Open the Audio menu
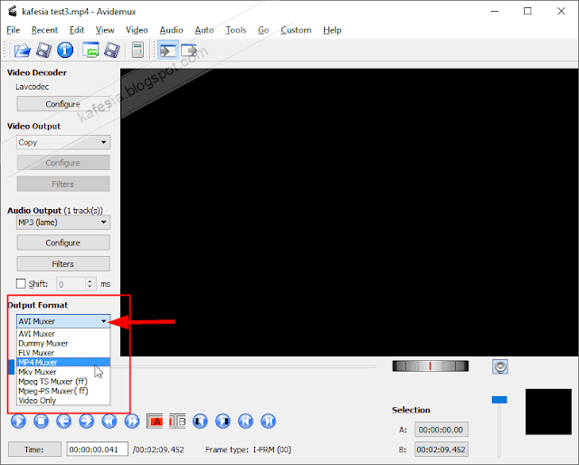579x465 pixels. (x=171, y=30)
